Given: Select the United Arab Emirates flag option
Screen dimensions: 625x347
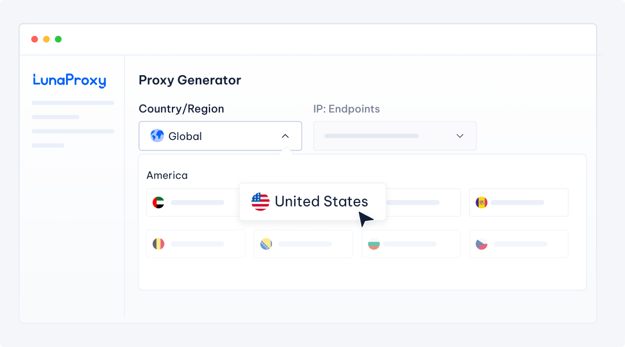Looking at the screenshot, I should (159, 202).
